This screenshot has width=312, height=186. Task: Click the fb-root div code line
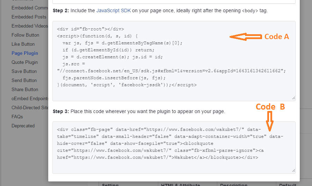[x=90, y=29]
